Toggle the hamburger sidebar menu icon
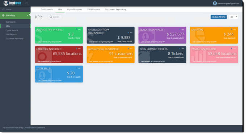The width and height of the screenshot is (249, 134). pyautogui.click(x=27, y=3)
